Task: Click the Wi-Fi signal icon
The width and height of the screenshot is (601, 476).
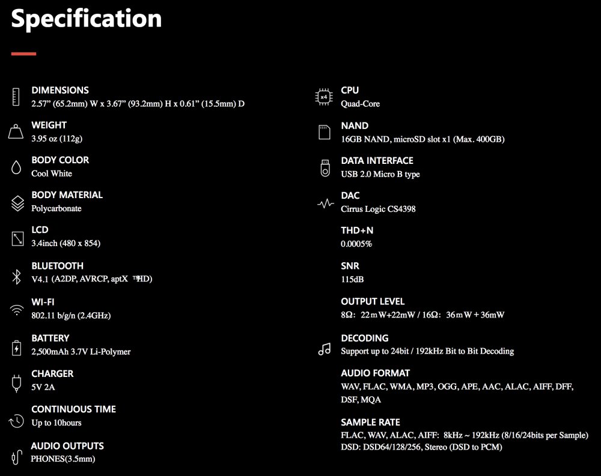Action: tap(16, 310)
